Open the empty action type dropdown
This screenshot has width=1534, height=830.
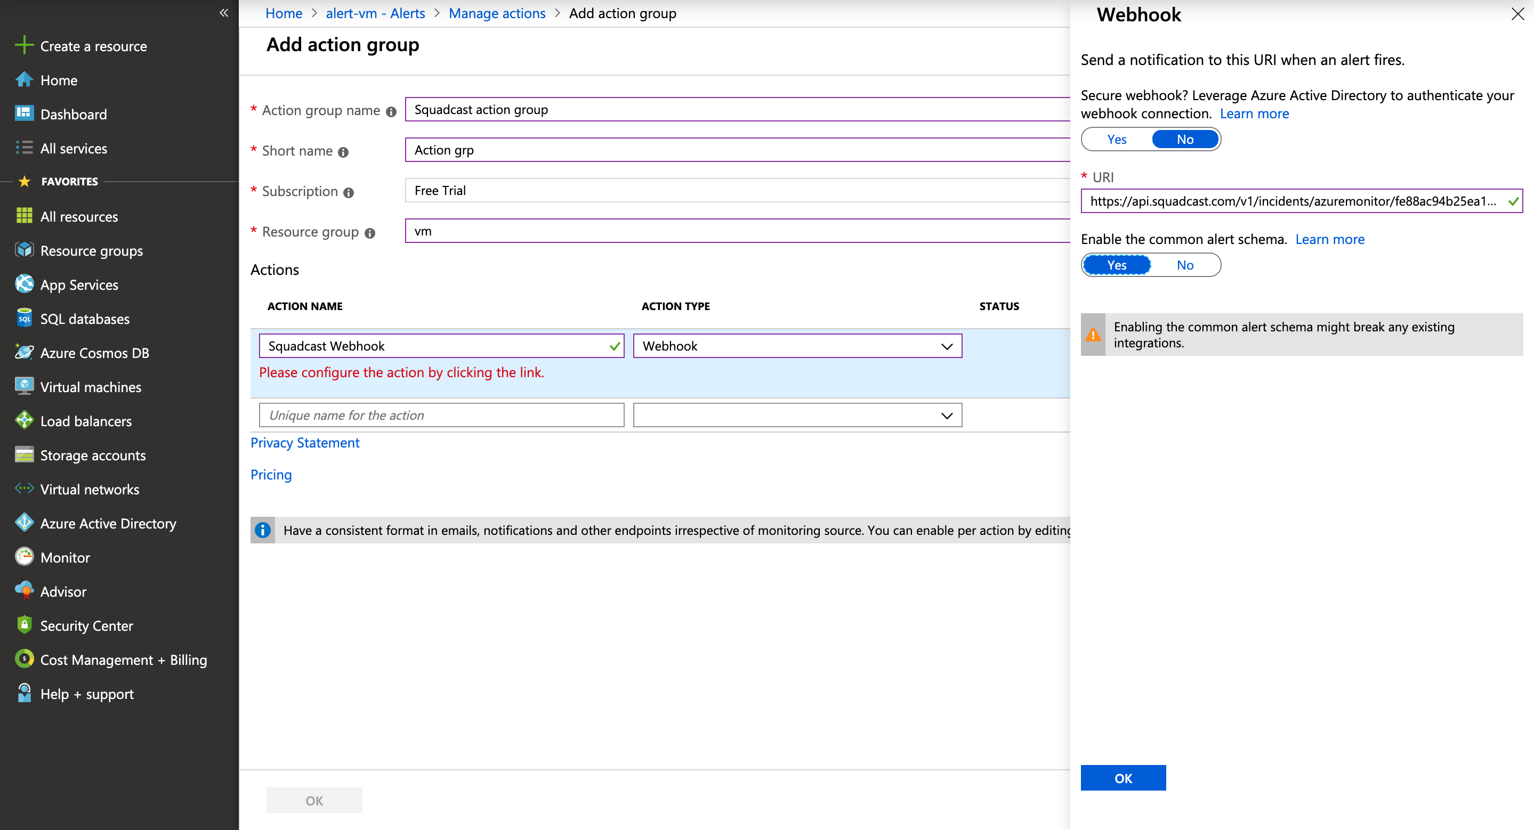coord(797,416)
